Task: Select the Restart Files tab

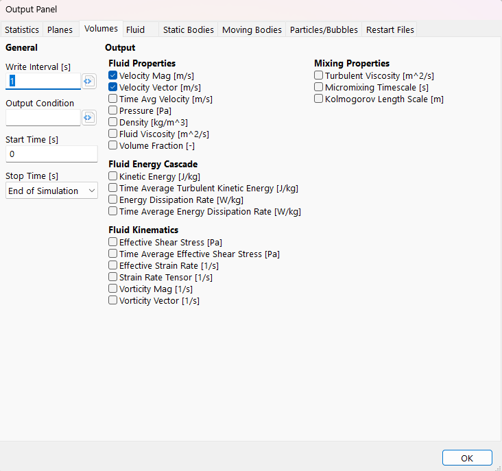Action: (x=390, y=30)
